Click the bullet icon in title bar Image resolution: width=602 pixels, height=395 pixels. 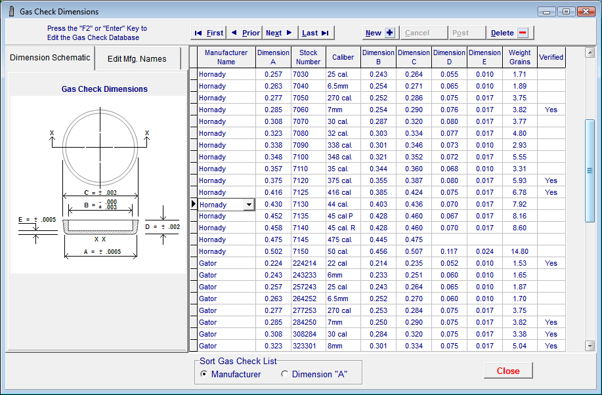point(12,12)
